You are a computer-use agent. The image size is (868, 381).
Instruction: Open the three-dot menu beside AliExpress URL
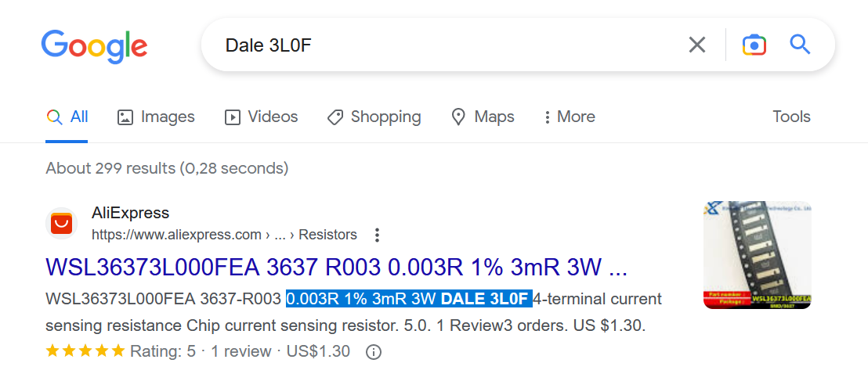click(x=377, y=235)
